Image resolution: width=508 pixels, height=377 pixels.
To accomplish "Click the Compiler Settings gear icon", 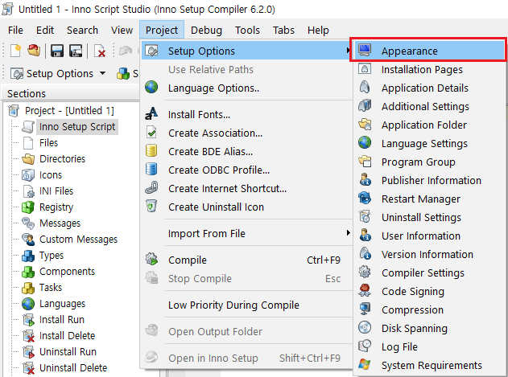I will 365,273.
